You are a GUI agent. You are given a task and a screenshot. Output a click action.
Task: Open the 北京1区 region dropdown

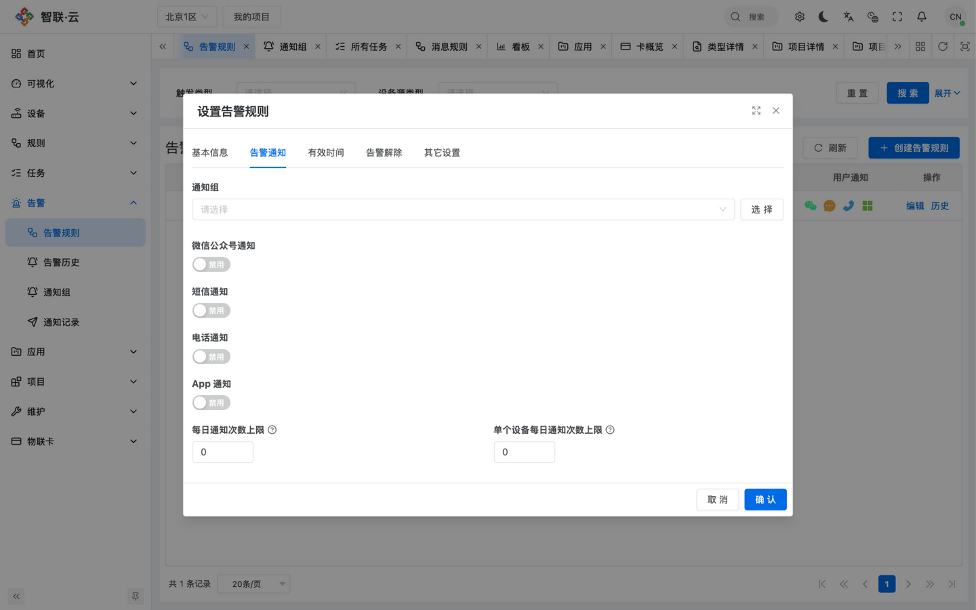tap(188, 17)
